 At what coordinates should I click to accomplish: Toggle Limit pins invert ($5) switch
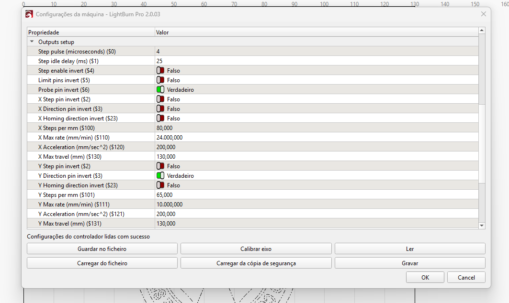pos(160,80)
